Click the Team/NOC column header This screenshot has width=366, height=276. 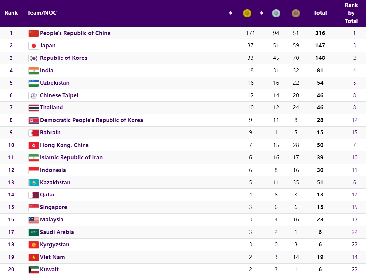pyautogui.click(x=42, y=13)
